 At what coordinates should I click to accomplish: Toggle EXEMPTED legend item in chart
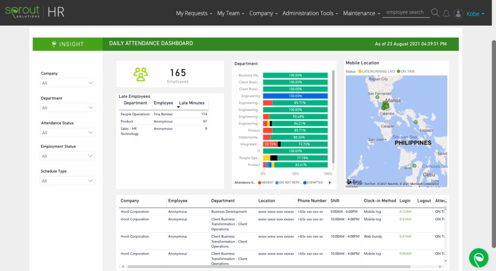[x=312, y=182]
